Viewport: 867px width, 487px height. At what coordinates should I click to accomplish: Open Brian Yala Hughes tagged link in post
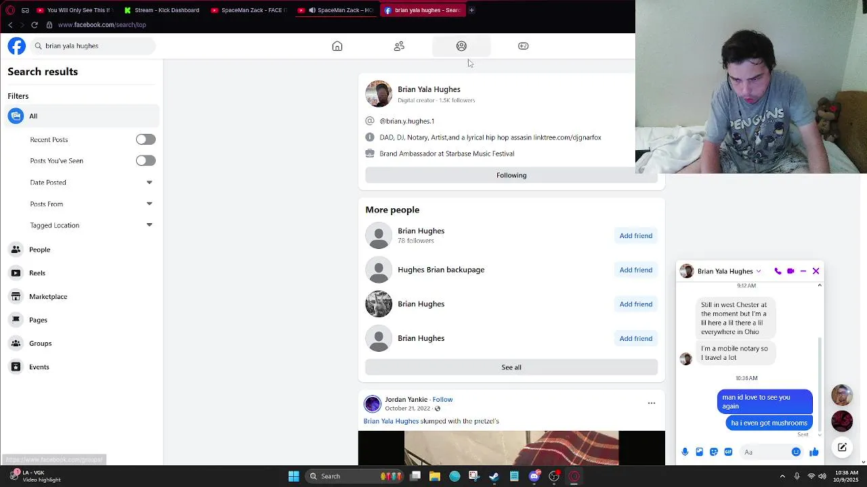pyautogui.click(x=391, y=421)
